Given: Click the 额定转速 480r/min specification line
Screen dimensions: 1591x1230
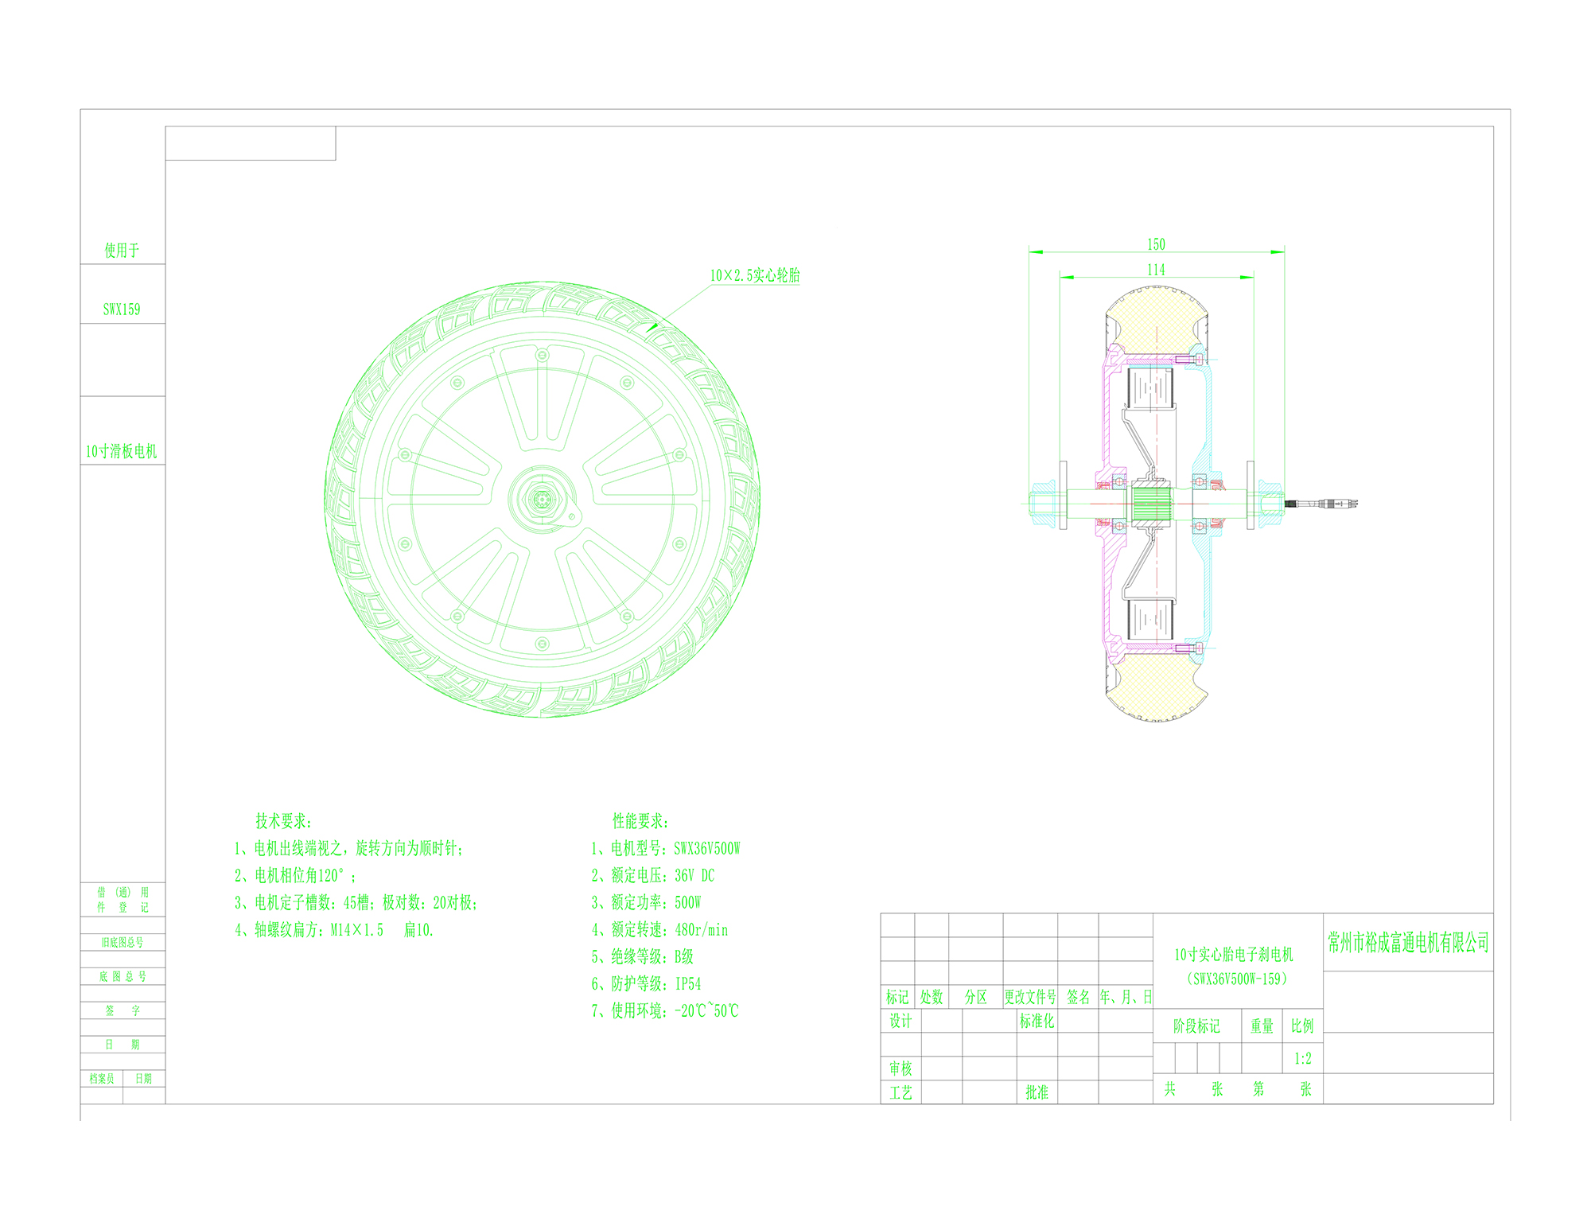Looking at the screenshot, I should click(659, 929).
